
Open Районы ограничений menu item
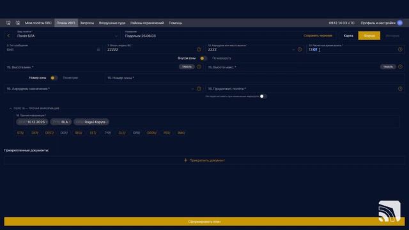pyautogui.click(x=147, y=23)
